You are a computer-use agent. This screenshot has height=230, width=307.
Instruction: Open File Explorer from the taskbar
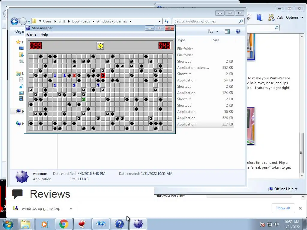click(x=25, y=224)
